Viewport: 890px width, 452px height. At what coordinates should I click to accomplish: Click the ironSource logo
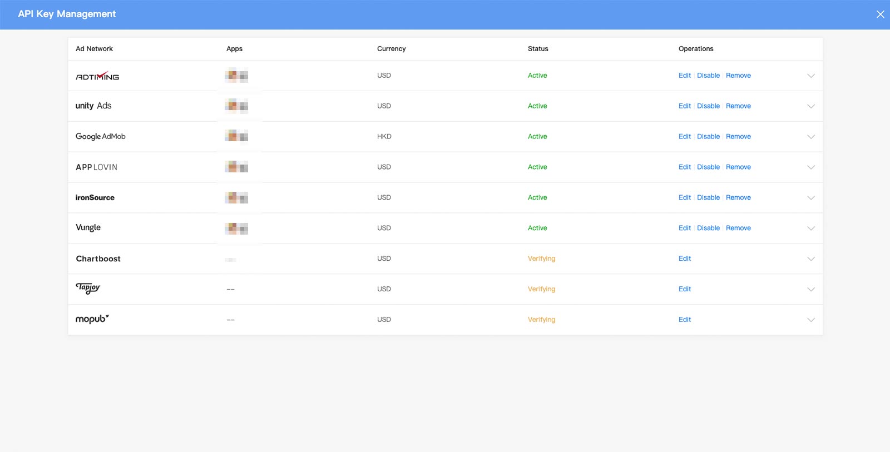[x=95, y=197]
